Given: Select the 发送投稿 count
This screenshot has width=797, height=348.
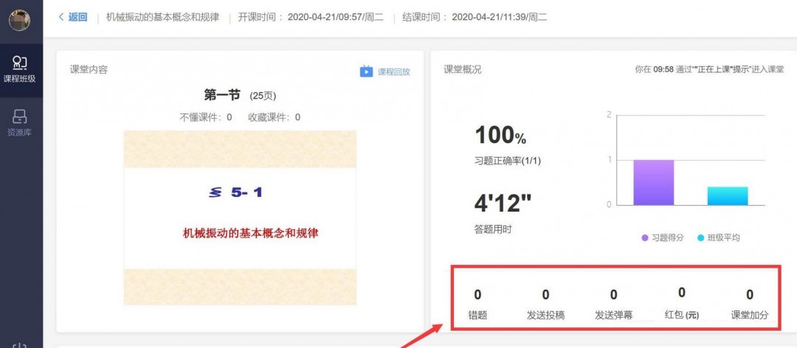Looking at the screenshot, I should point(545,294).
